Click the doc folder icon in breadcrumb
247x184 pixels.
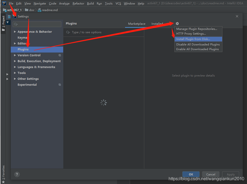tap(27, 10)
